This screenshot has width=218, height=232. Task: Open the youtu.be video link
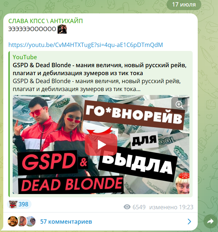coord(85,45)
